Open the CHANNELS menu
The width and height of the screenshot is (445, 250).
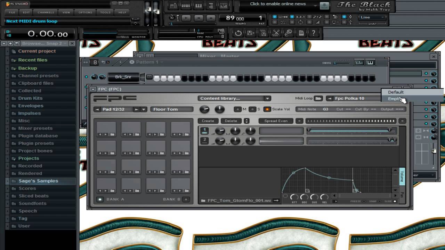tap(46, 12)
